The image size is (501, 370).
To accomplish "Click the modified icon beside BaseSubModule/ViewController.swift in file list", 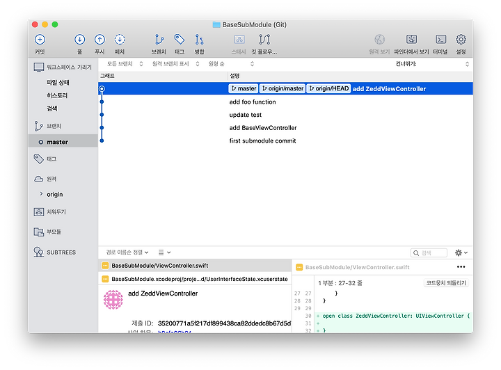I will click(105, 266).
